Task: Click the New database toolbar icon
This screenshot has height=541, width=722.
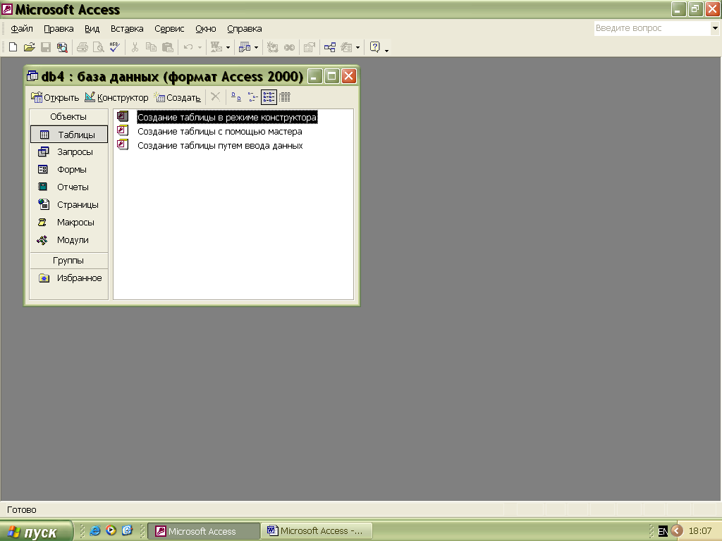Action: click(13, 47)
